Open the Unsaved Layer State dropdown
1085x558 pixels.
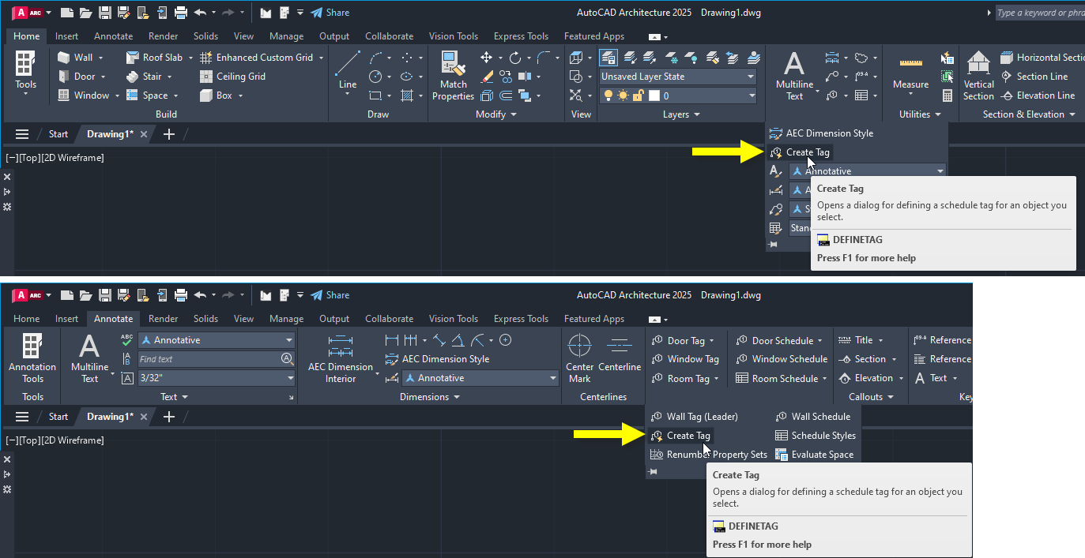coord(677,77)
